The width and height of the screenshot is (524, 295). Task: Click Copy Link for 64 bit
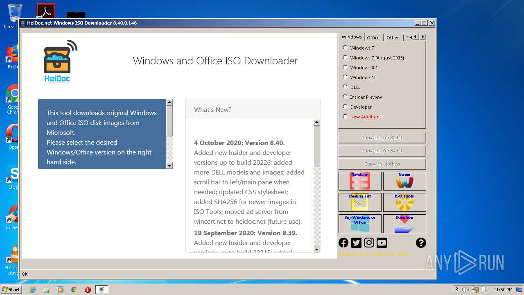point(382,151)
